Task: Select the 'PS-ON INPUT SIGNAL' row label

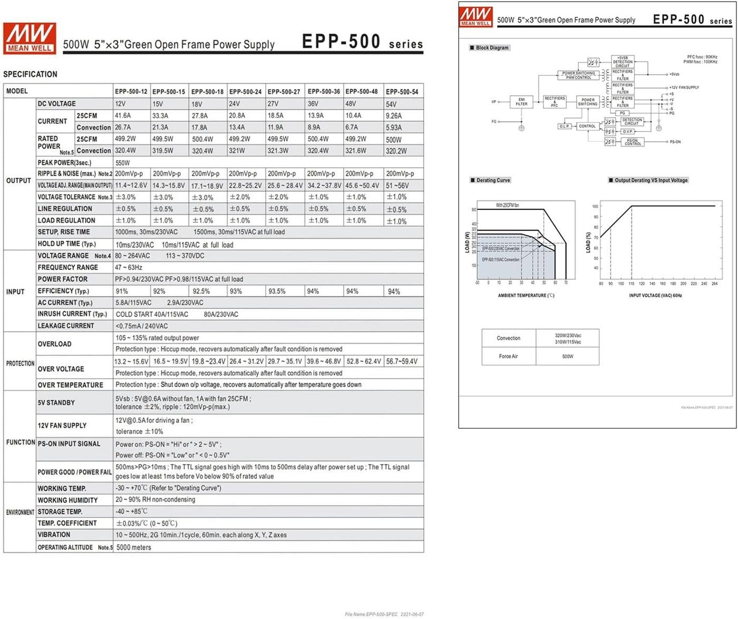Action: [x=69, y=444]
